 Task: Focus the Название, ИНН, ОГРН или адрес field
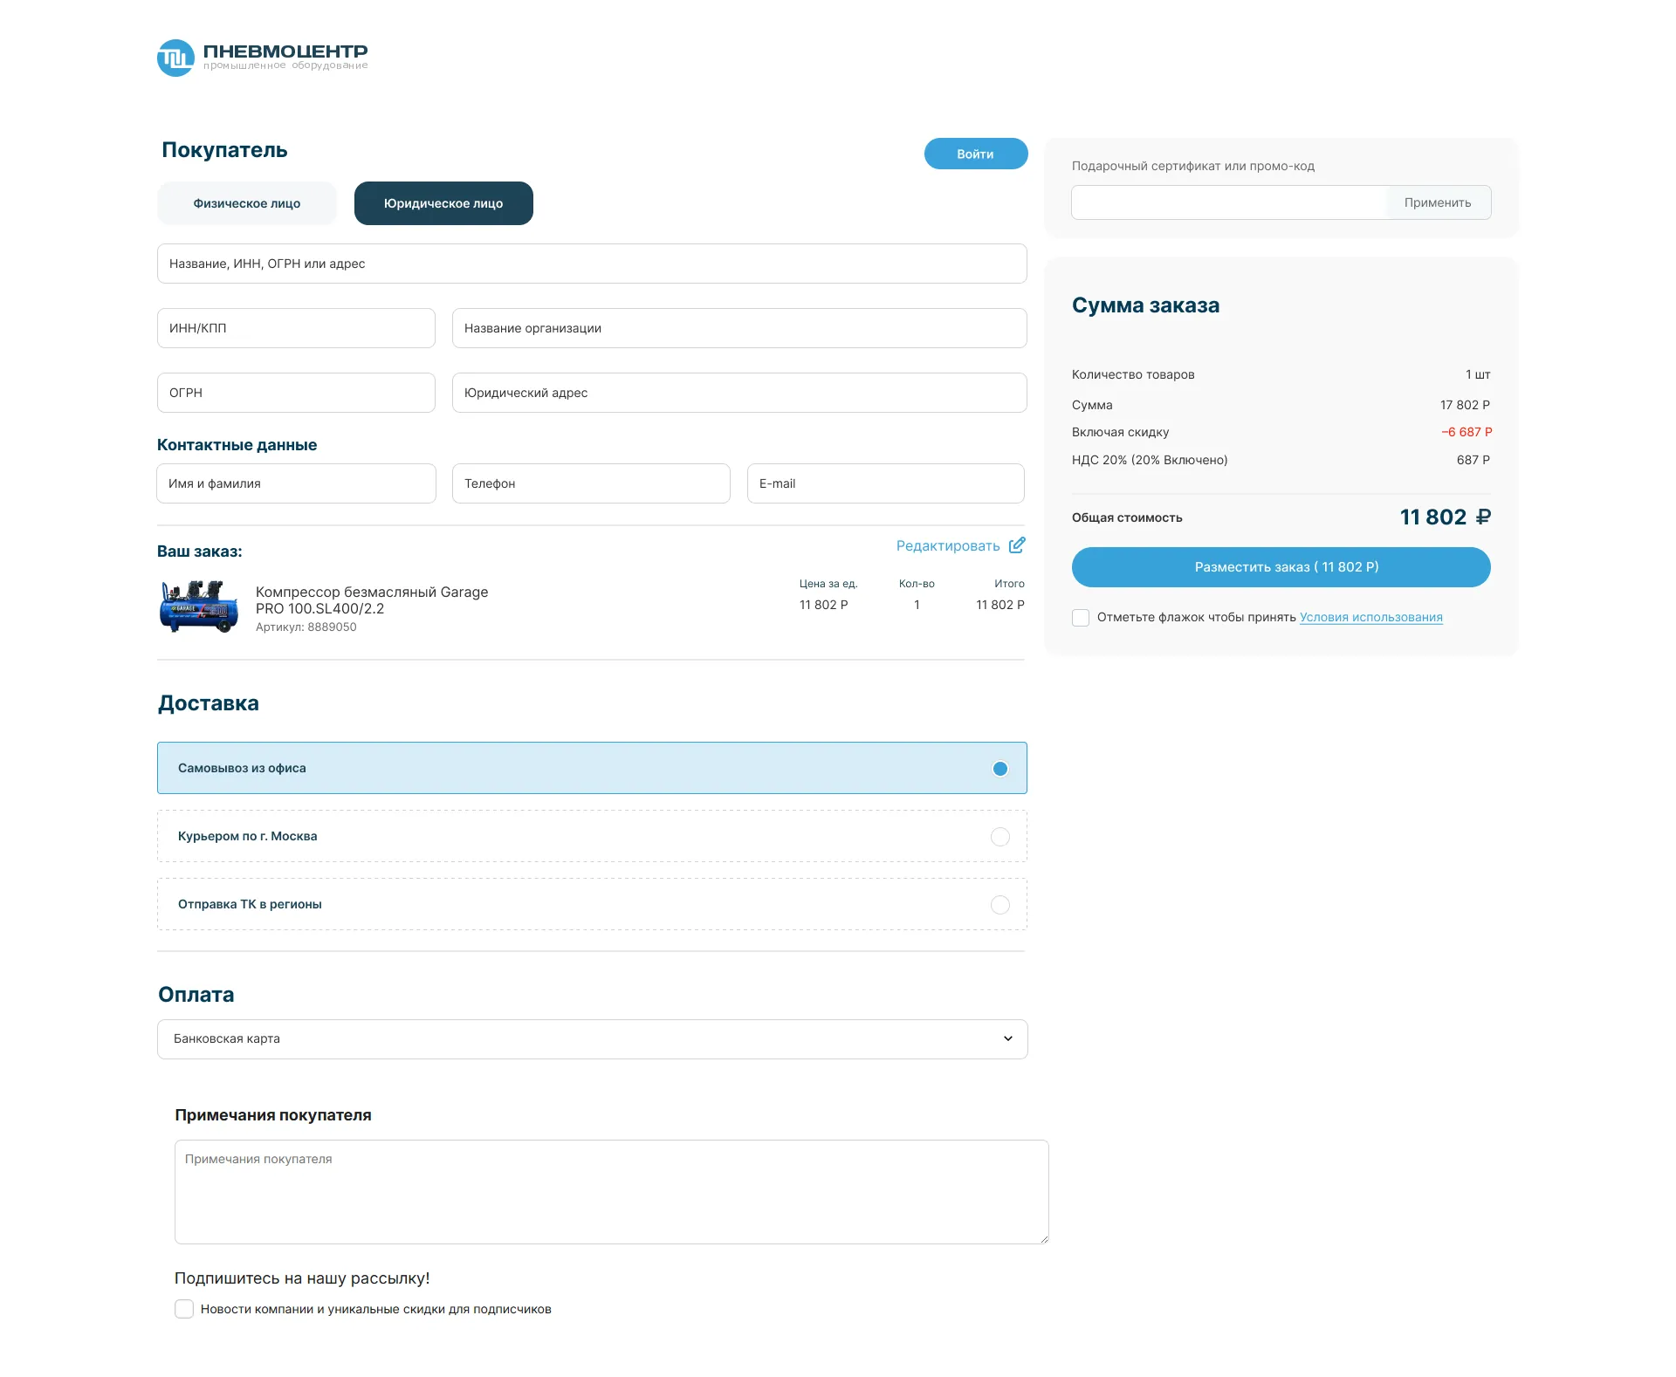click(592, 264)
